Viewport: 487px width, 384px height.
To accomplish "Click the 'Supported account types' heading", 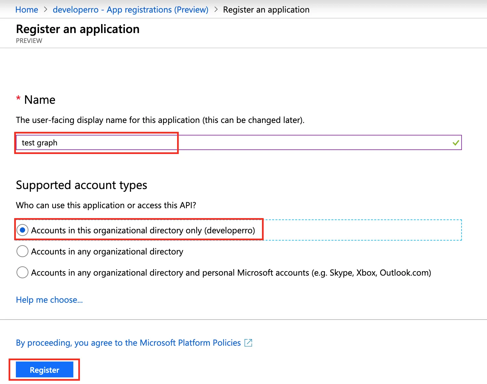I will point(81,185).
